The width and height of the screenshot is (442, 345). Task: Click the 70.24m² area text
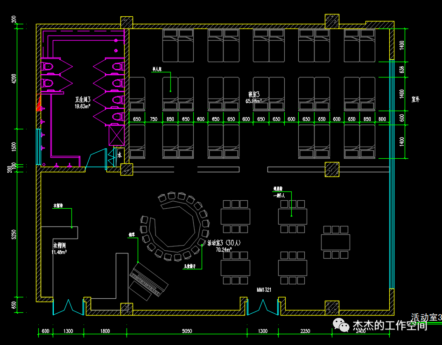224,250
